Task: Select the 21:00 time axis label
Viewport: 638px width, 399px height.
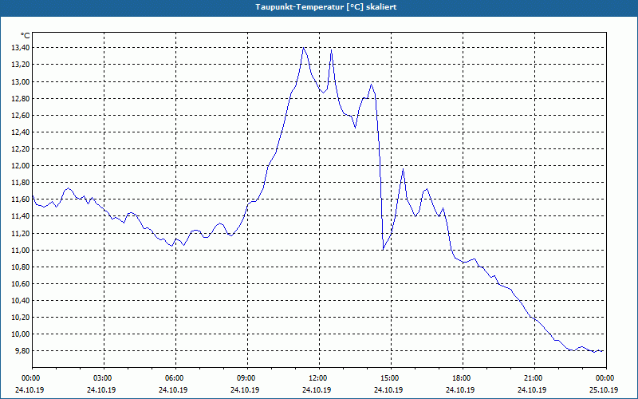Action: (532, 378)
